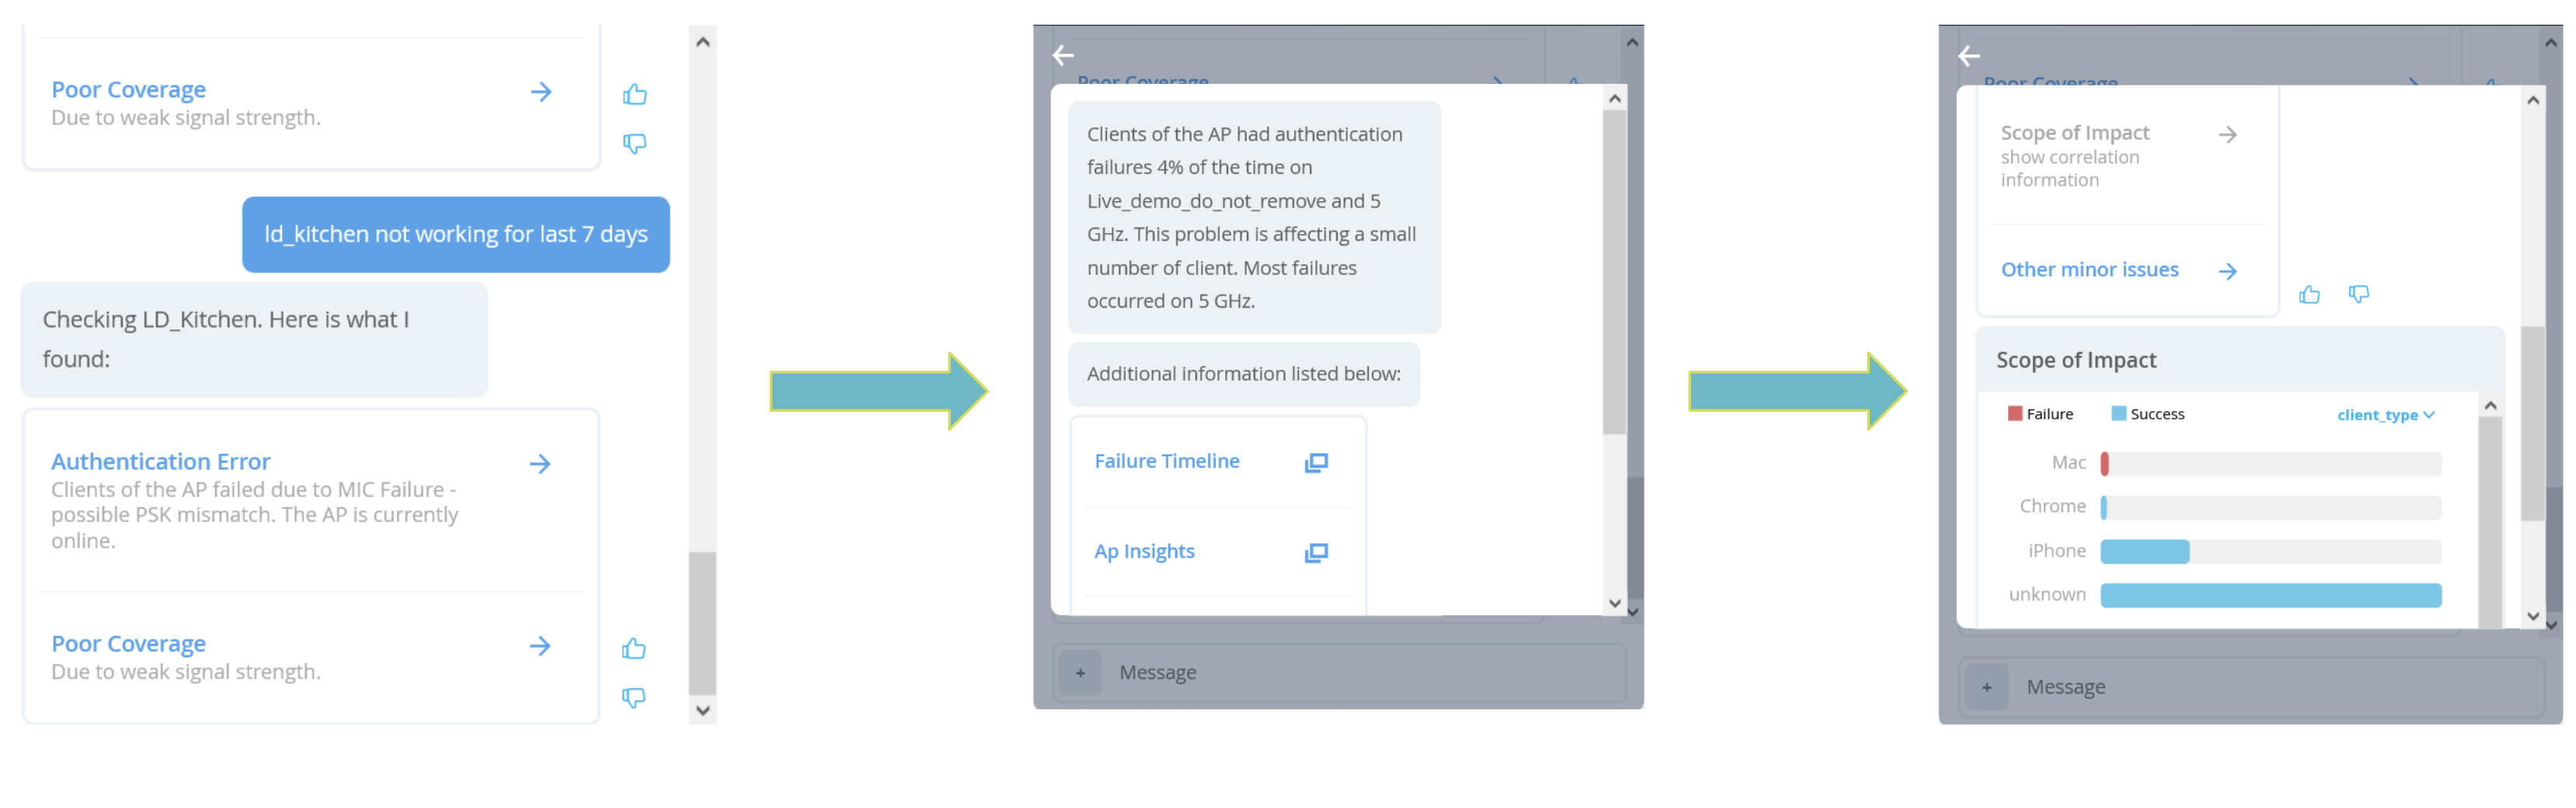Thumbs down the Other minor issues response
The height and width of the screenshot is (808, 2576).
(2358, 294)
